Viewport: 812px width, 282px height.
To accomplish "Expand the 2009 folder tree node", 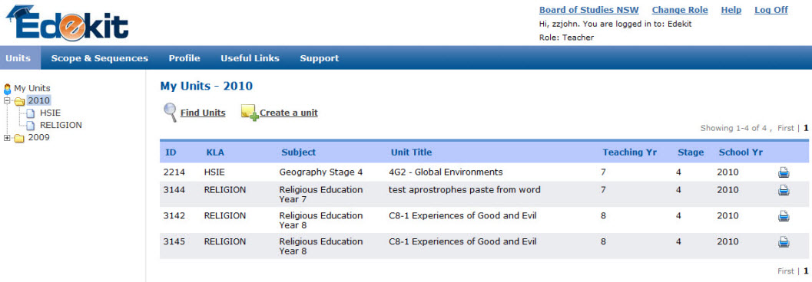I will coord(7,138).
